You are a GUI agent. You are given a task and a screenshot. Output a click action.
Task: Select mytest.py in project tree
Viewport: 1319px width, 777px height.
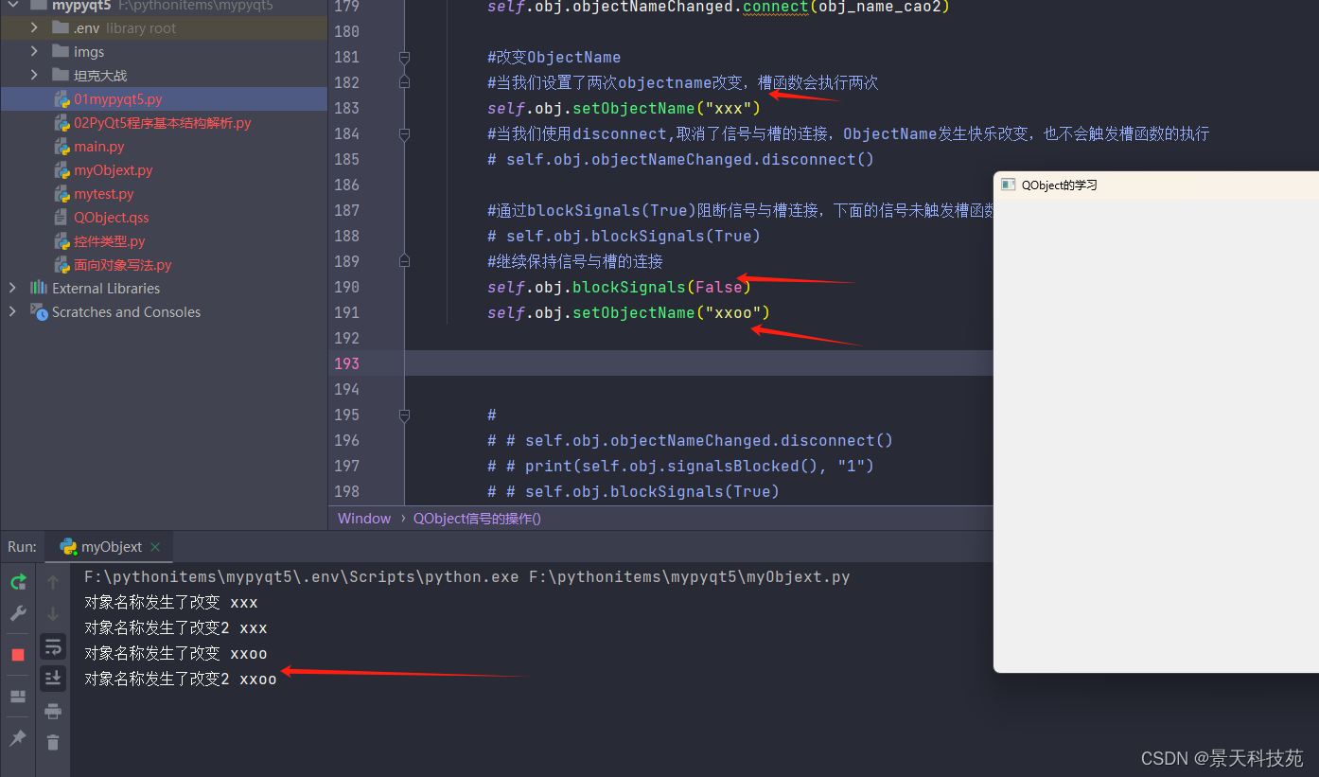click(x=104, y=193)
